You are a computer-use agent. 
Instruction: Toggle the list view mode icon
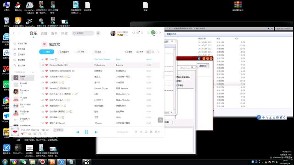click(148, 52)
